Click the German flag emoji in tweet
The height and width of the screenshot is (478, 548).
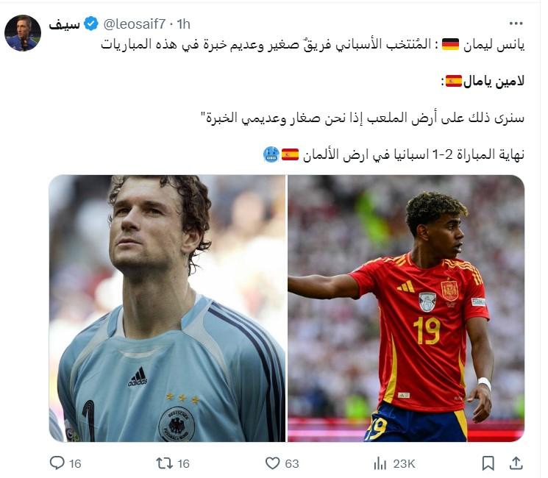[x=450, y=44]
